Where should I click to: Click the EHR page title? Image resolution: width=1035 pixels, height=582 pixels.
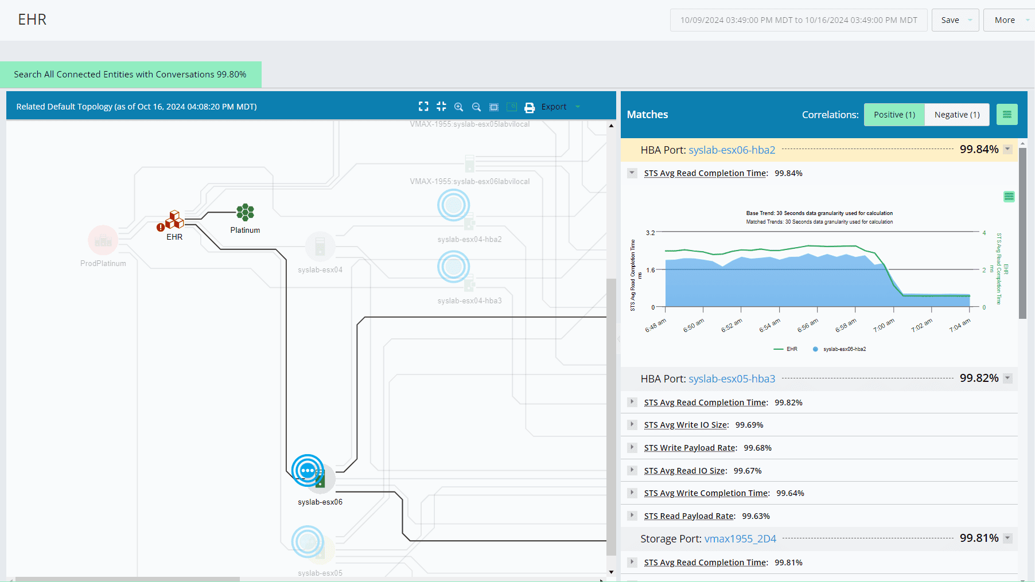(x=32, y=19)
